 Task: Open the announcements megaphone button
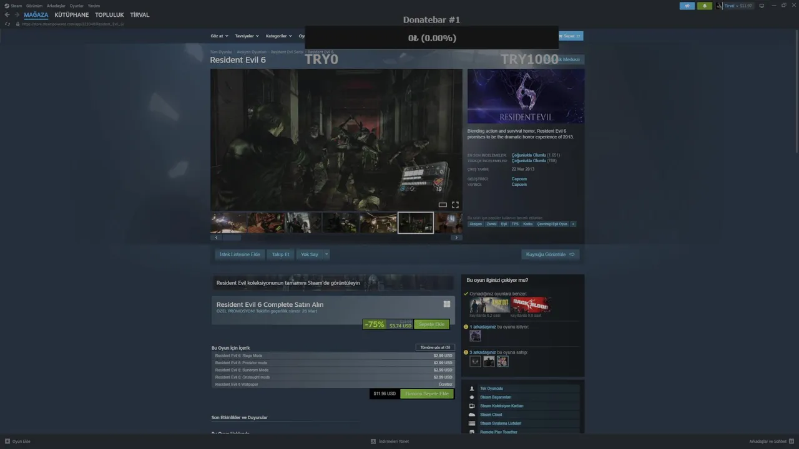coord(687,6)
